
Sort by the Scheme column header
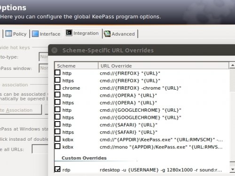(76, 66)
